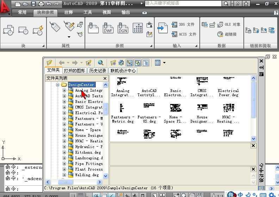Screen dimensions: 279x197
Task: Click the import file arrow icon
Action: (x=162, y=28)
